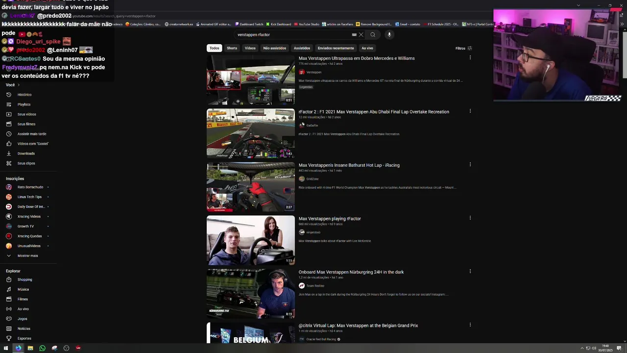The height and width of the screenshot is (353, 627).
Task: Open YouTube Studio bookmark
Action: tap(306, 24)
